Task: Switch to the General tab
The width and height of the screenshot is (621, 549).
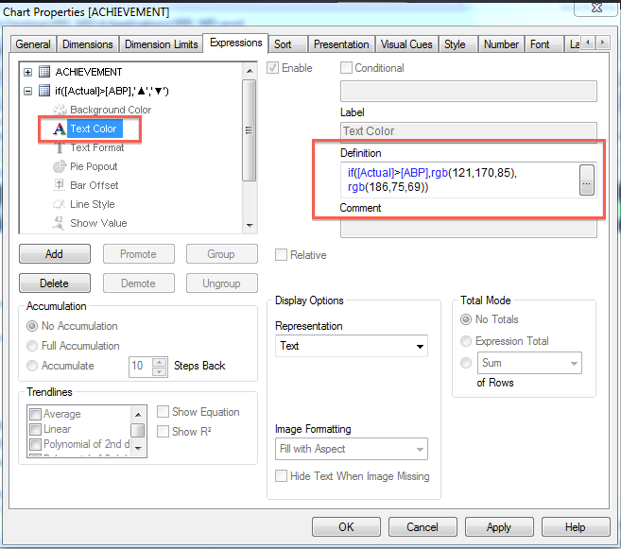Action: (x=33, y=44)
